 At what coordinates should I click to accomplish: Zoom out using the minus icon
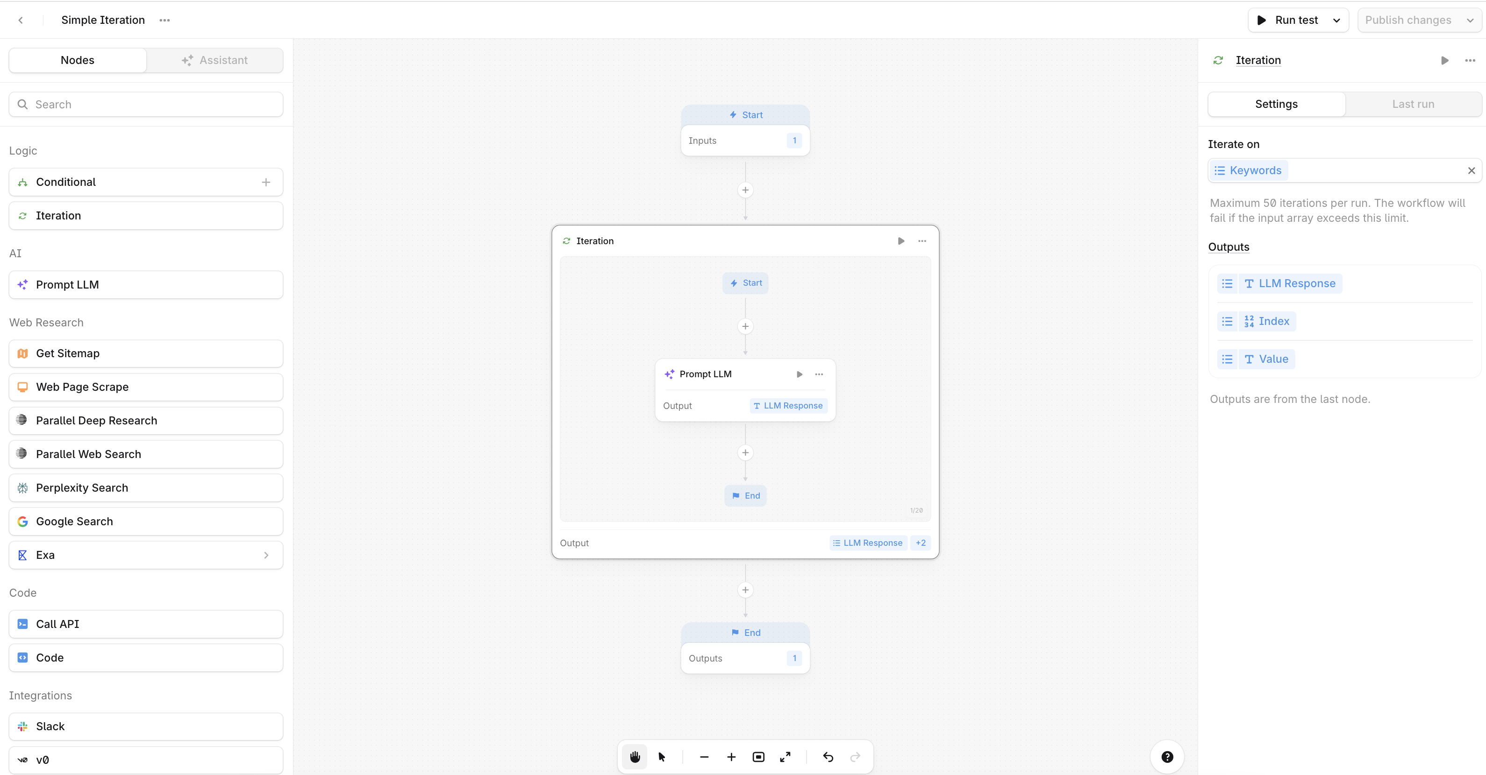click(704, 757)
